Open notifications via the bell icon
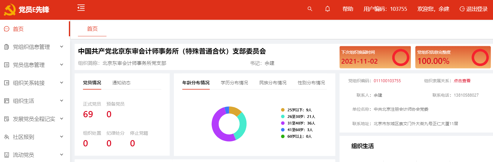Screen dimensions: 493x162 click(328, 9)
